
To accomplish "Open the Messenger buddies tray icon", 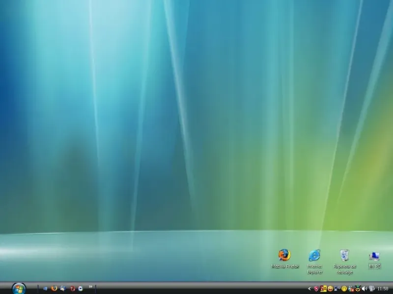I will click(x=351, y=289).
